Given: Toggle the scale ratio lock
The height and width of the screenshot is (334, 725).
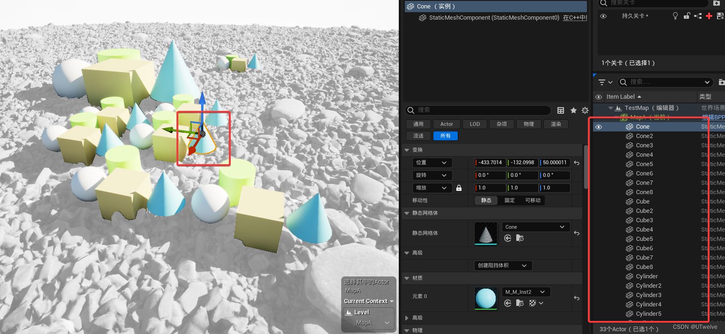Looking at the screenshot, I should (459, 188).
